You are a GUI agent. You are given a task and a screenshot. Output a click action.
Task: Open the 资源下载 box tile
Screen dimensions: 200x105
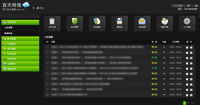click(165, 23)
